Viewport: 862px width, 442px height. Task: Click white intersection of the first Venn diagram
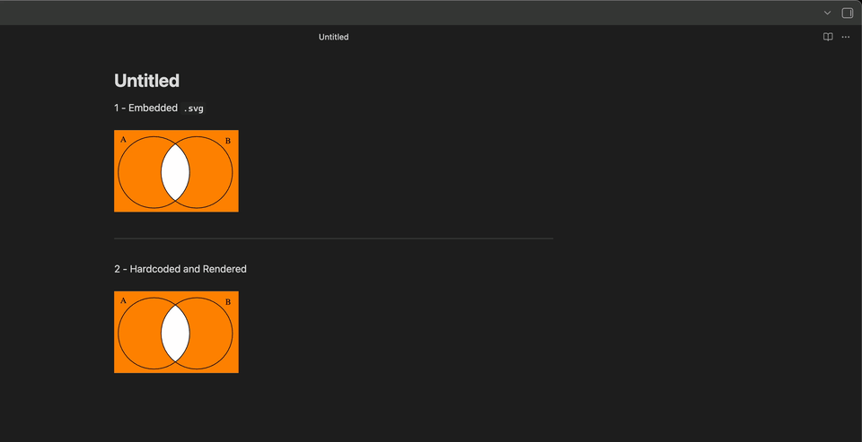(x=175, y=172)
